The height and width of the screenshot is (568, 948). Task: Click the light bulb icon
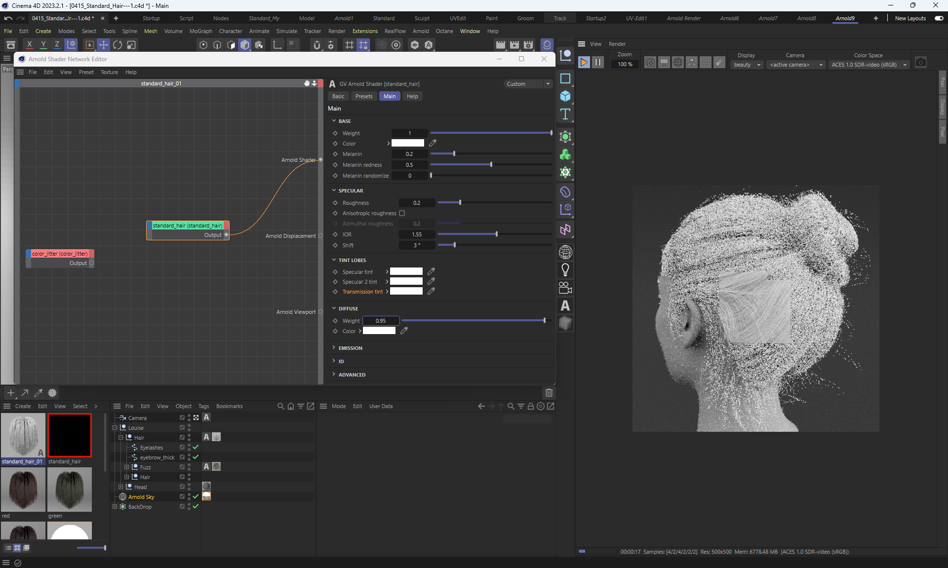tap(565, 270)
